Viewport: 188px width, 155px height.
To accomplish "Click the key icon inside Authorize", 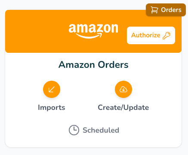I will click(x=166, y=36).
